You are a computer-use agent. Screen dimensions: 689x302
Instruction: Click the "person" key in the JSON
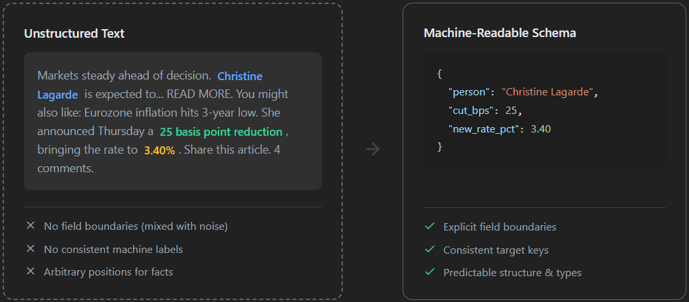[x=469, y=93]
